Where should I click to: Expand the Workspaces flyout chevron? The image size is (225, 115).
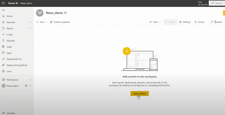click(x=30, y=80)
